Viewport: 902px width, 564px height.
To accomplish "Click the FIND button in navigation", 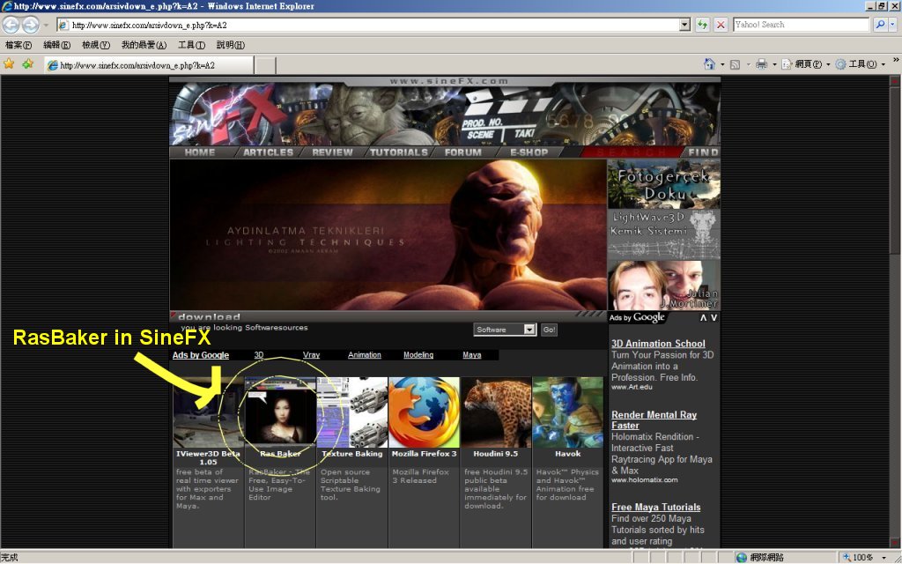I will (x=703, y=152).
